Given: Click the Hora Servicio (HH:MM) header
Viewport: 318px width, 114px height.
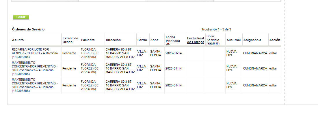Looking at the screenshot, I should tap(213, 40).
